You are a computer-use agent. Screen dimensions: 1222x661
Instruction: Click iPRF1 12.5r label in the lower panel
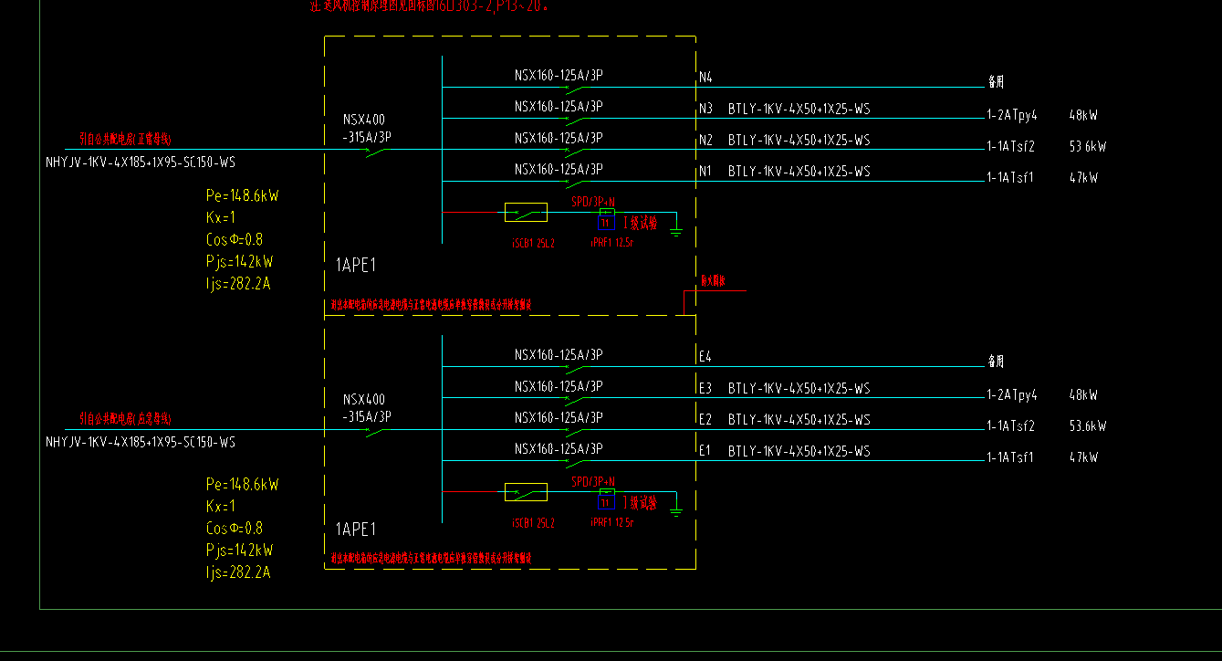(x=612, y=523)
